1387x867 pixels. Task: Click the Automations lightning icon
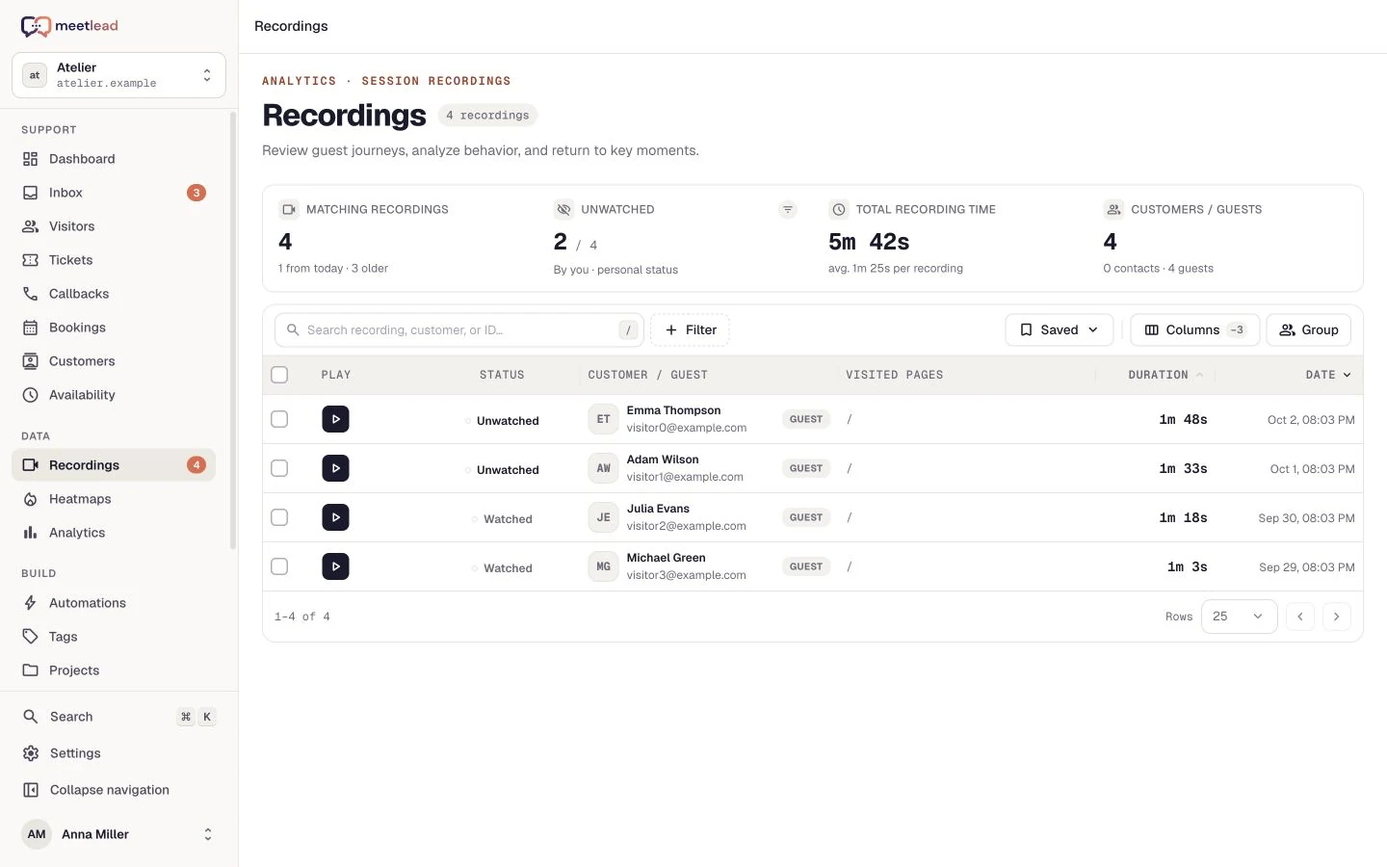[x=31, y=603]
